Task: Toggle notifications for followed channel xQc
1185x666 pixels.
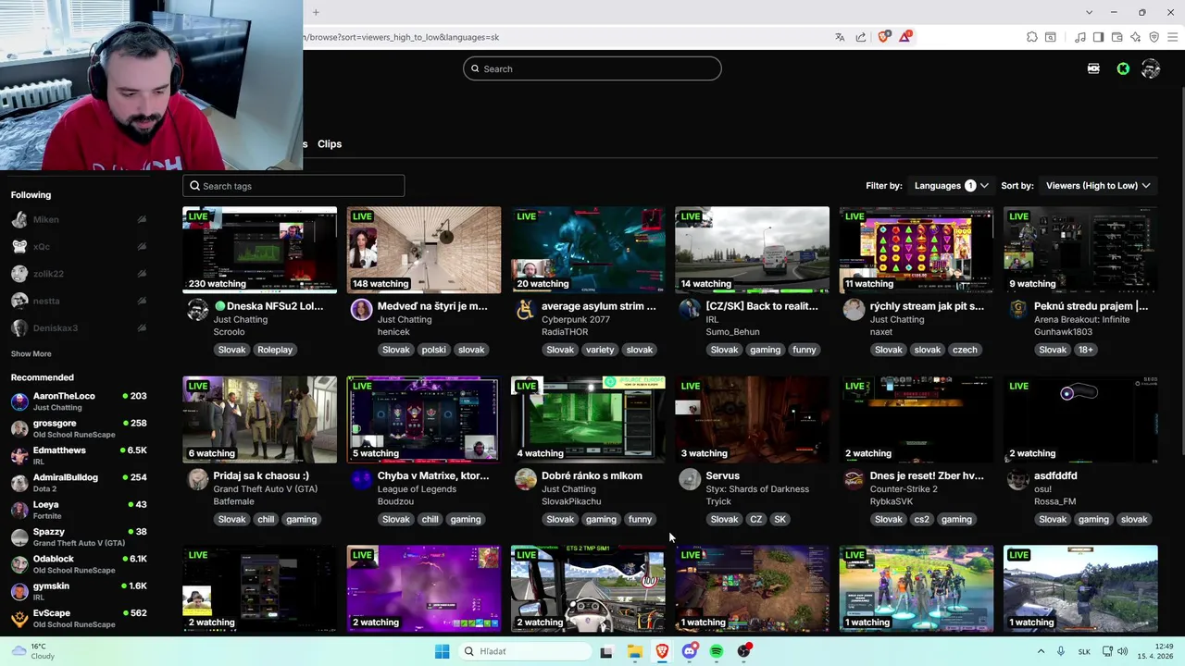Action: (x=142, y=246)
